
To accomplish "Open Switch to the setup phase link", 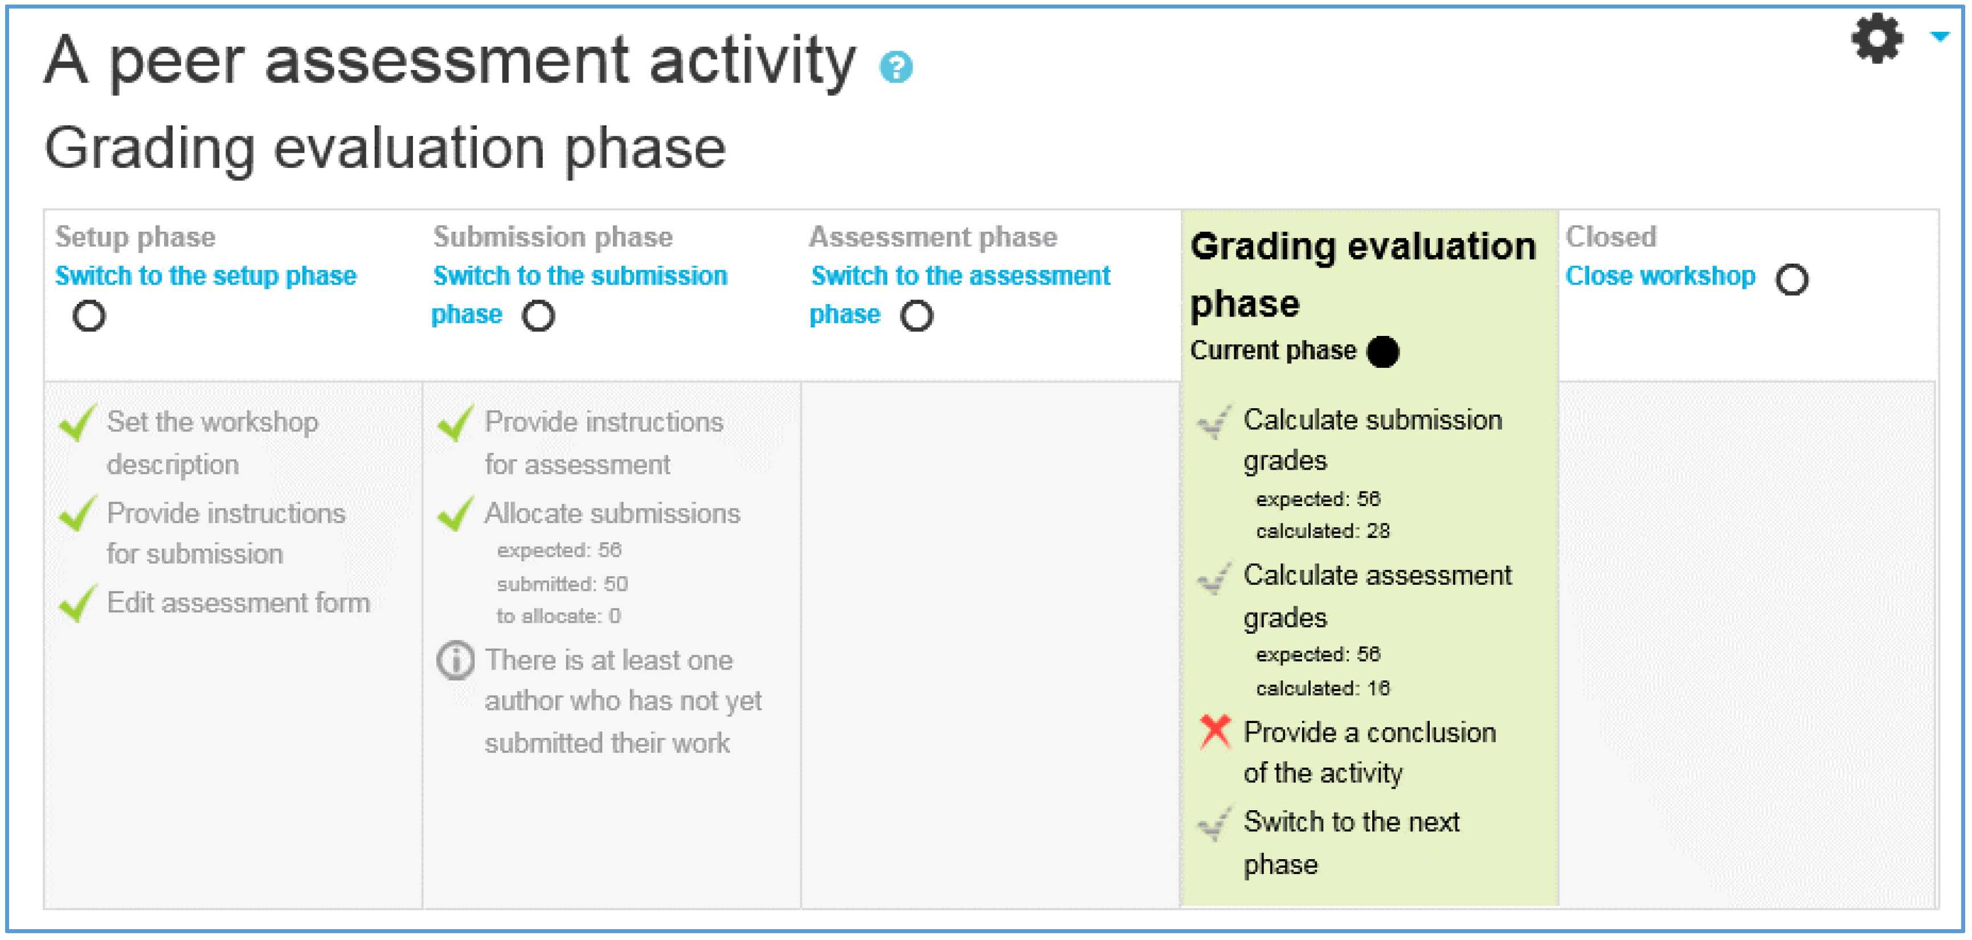I will (x=206, y=276).
